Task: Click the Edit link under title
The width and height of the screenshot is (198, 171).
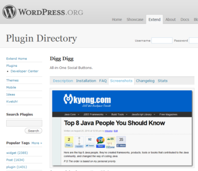Action: tap(116, 131)
